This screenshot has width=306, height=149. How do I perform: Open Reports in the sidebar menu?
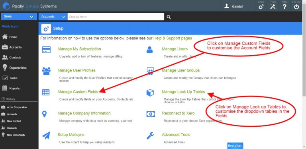tap(14, 88)
